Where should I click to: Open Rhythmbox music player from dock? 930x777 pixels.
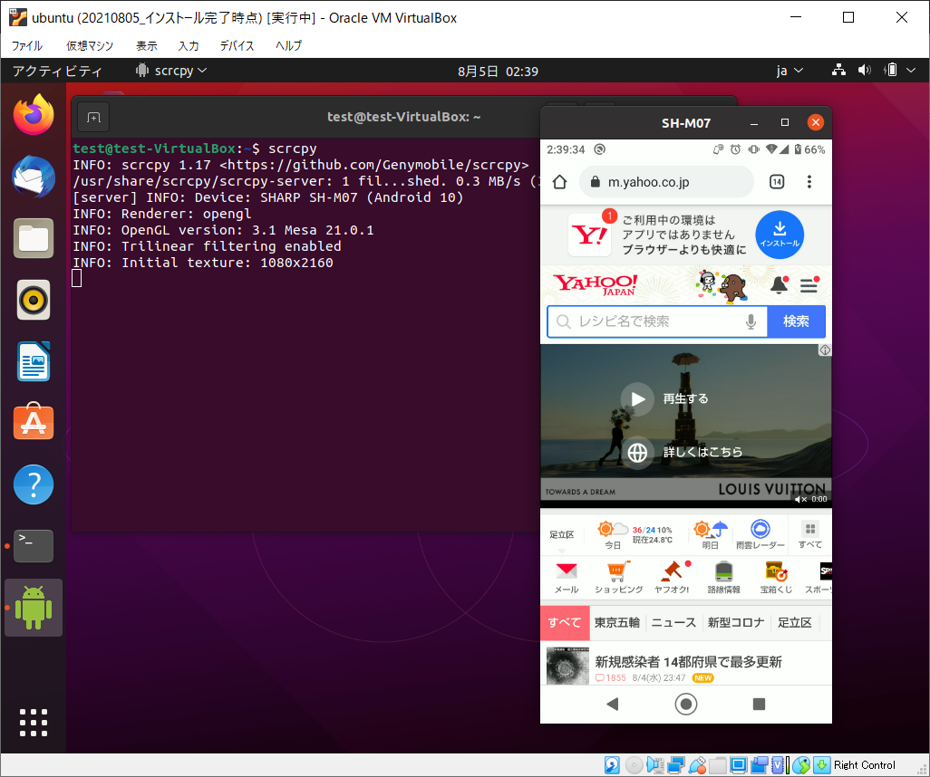tap(34, 300)
